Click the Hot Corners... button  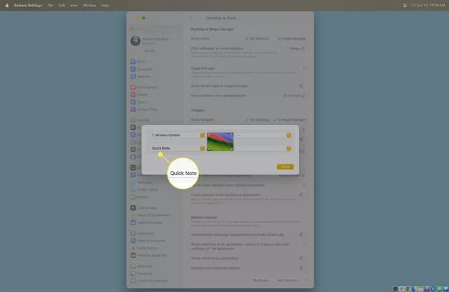click(287, 280)
